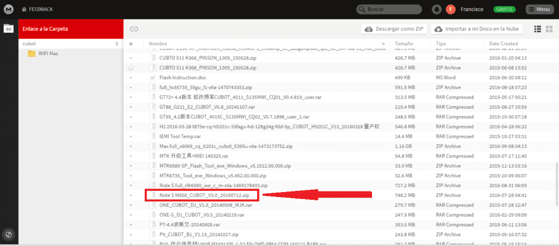Open the Menu button
The image size is (559, 246).
tap(540, 9)
